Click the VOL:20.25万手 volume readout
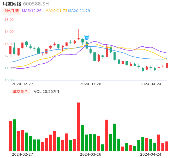Viewport: 179px width, 158px height. [x=47, y=92]
